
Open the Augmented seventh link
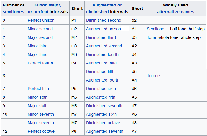pyautogui.click(x=105, y=131)
